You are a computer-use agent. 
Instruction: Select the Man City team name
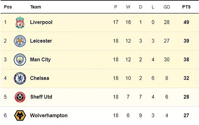coord(40,60)
